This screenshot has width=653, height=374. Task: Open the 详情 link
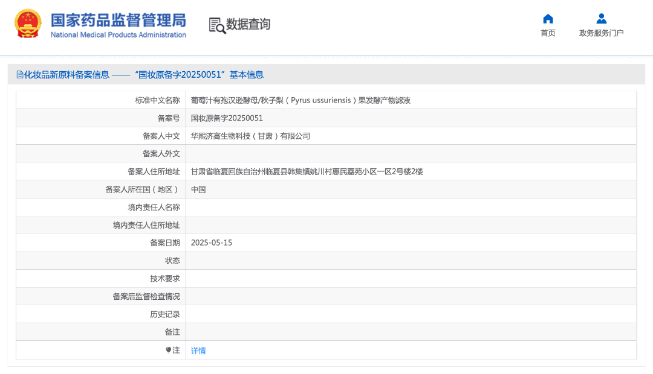198,350
